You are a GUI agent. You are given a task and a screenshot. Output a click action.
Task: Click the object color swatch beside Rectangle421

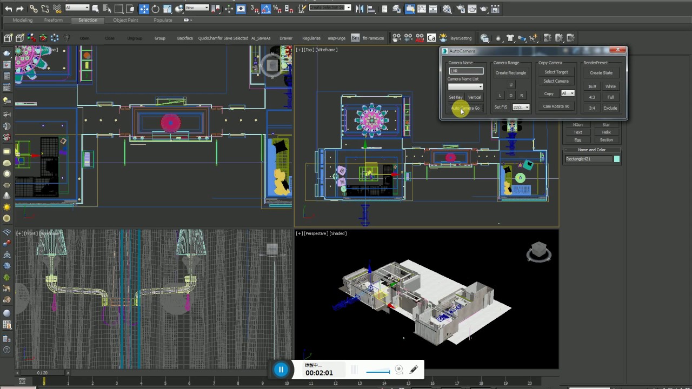(617, 159)
